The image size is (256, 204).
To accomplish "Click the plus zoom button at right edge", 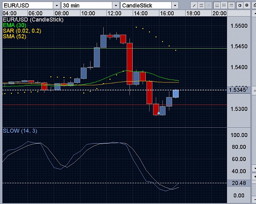I will pyautogui.click(x=254, y=177).
